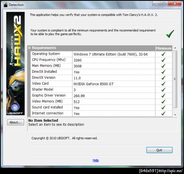Click the scroll down arrow of requirements list
184x174 pixels.
(x=175, y=115)
